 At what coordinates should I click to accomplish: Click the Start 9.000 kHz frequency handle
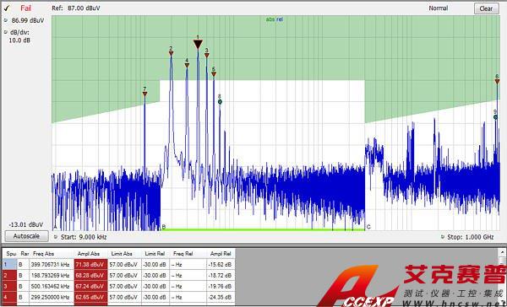pos(56,237)
